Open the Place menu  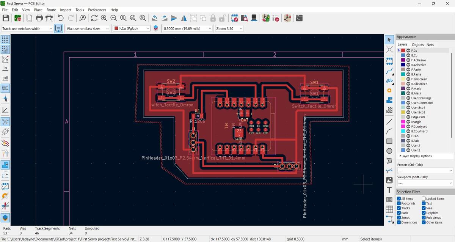tap(38, 10)
